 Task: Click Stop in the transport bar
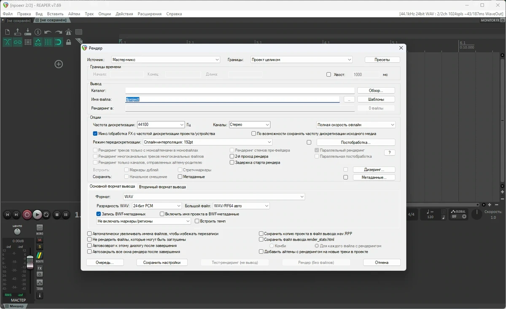(x=57, y=215)
